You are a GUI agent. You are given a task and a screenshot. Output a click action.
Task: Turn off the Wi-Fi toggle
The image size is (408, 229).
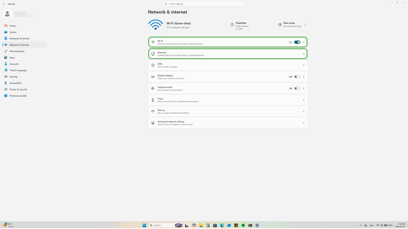(297, 42)
